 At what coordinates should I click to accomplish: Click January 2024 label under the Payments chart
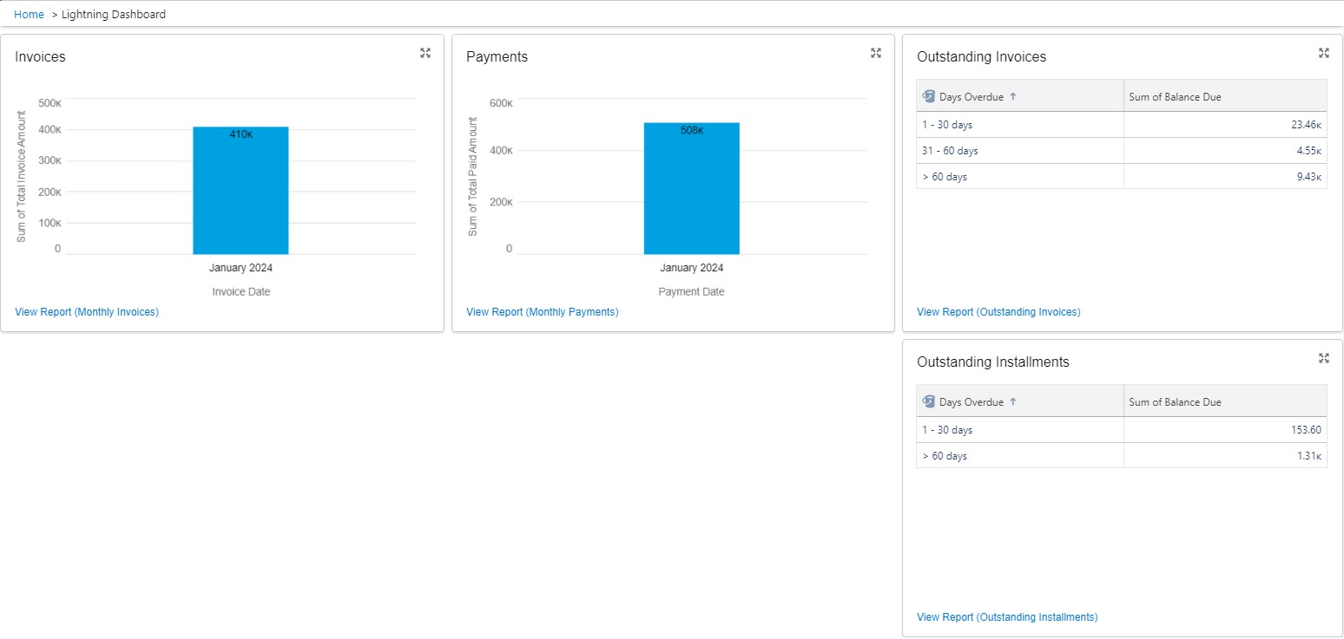[x=692, y=268]
